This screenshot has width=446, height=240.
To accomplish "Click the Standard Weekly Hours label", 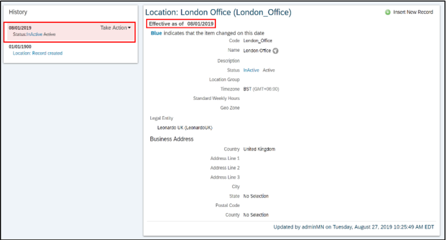I will click(x=216, y=98).
